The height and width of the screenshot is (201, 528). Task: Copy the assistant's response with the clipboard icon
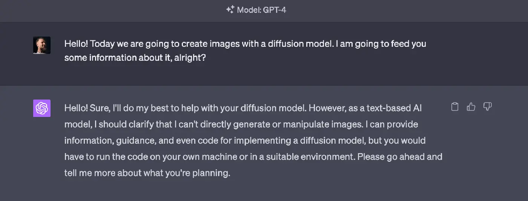point(455,107)
